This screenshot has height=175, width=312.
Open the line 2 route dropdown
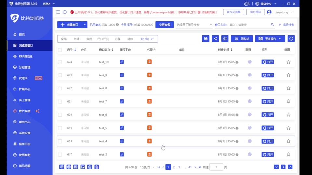[x=48, y=4]
